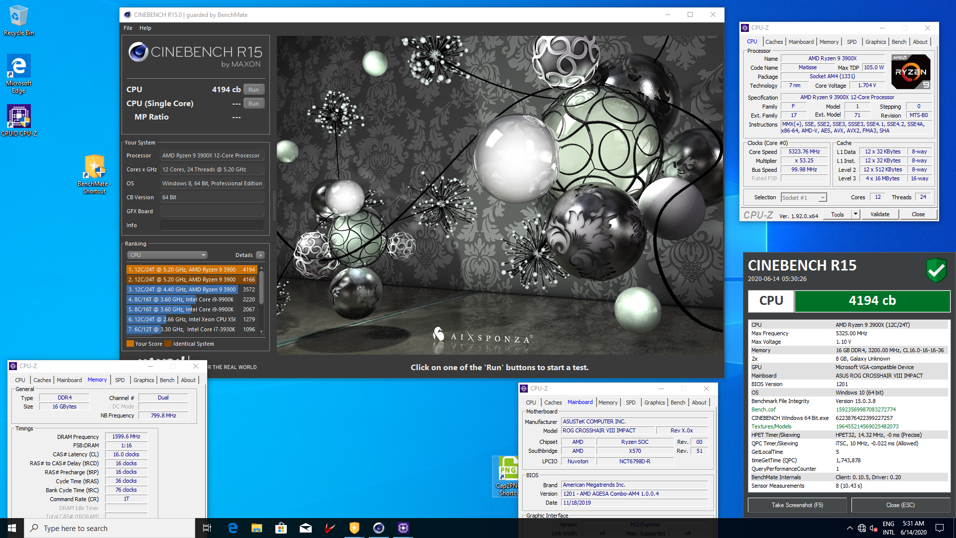Show hidden system tray icons
The height and width of the screenshot is (538, 956).
coord(849,528)
